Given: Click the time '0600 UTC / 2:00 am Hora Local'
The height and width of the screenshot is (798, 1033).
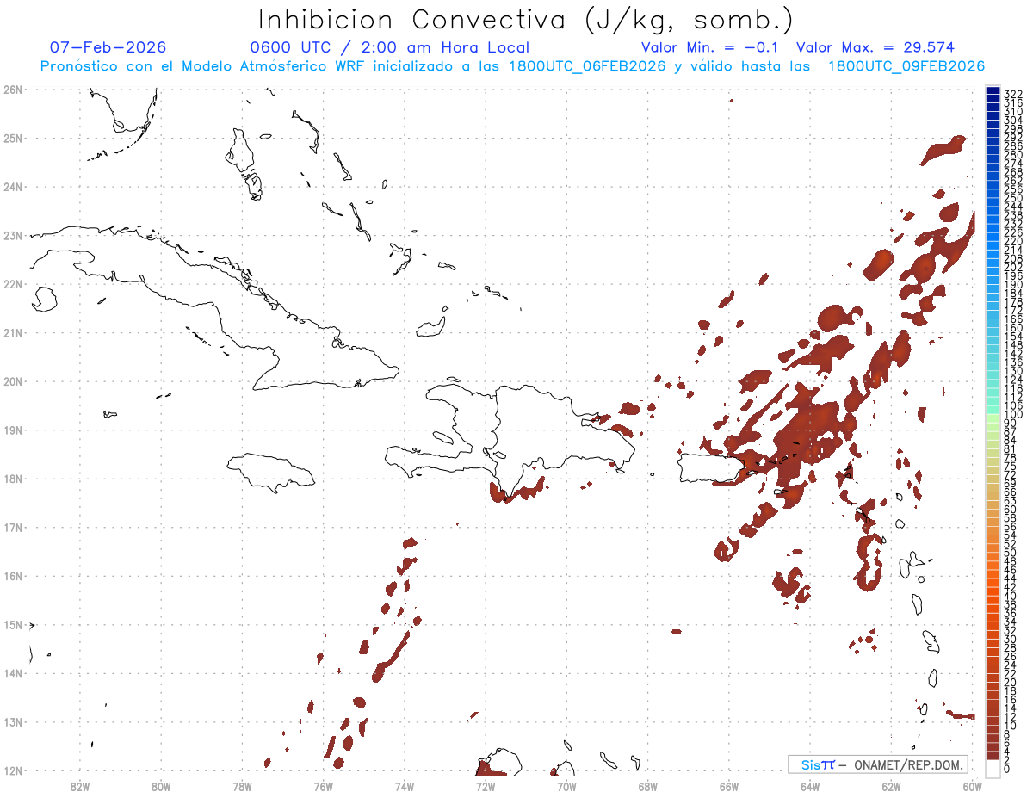Looking at the screenshot, I should tap(389, 48).
